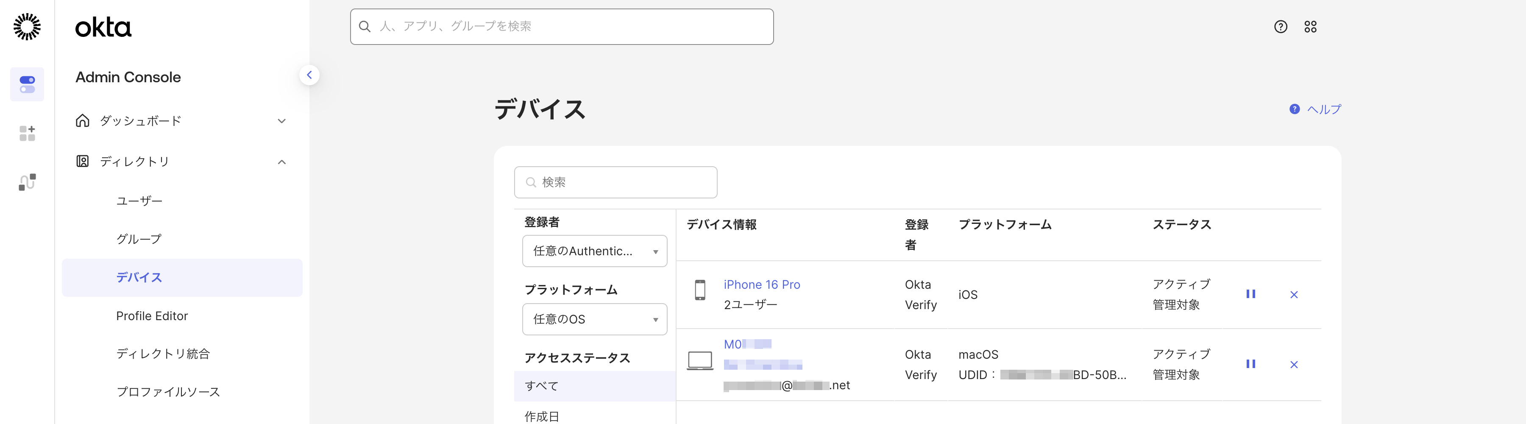Open the 任意のAuthenticator dropdown
The height and width of the screenshot is (424, 1526).
[594, 251]
